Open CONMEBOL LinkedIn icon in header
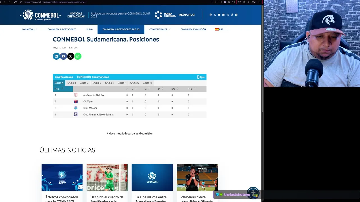The height and width of the screenshot is (202, 360). [223, 15]
